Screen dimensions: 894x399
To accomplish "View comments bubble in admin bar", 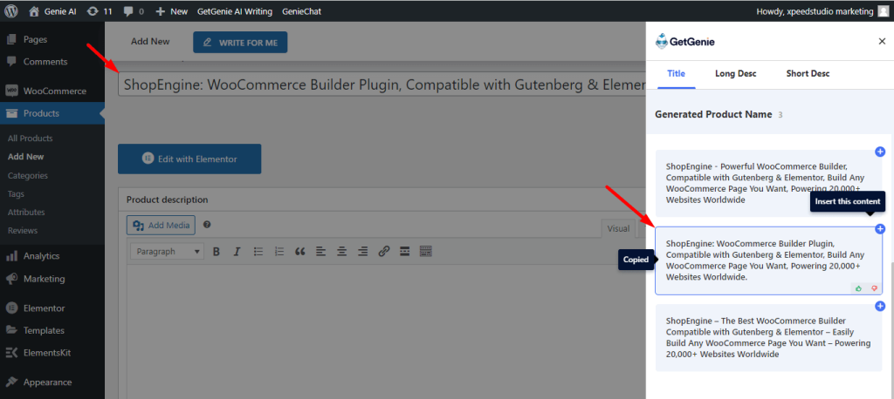I will [x=133, y=10].
